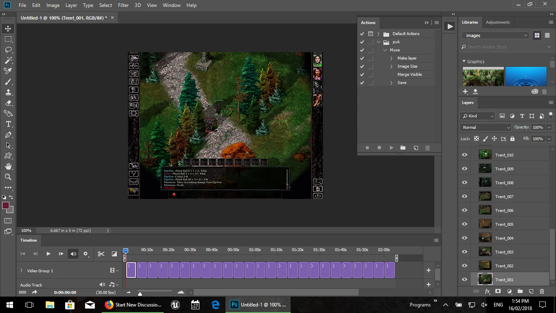
Task: Open the Opacity dropdown arrow
Action: pyautogui.click(x=549, y=128)
